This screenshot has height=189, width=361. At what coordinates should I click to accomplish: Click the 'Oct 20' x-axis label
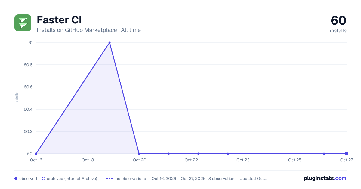[x=140, y=160]
